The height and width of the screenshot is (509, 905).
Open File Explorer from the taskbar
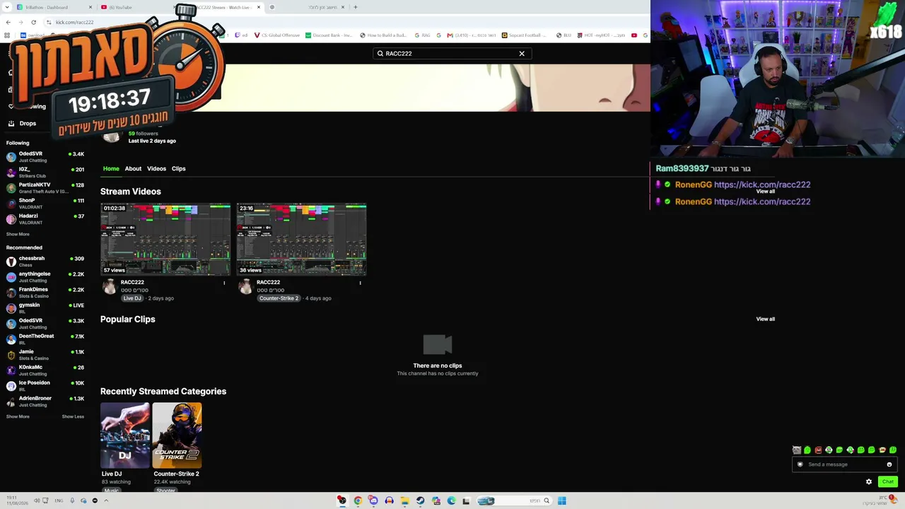tap(404, 501)
